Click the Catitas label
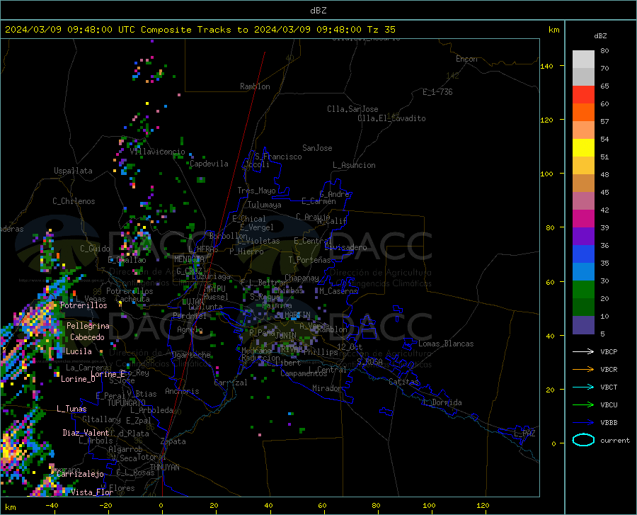 403,382
